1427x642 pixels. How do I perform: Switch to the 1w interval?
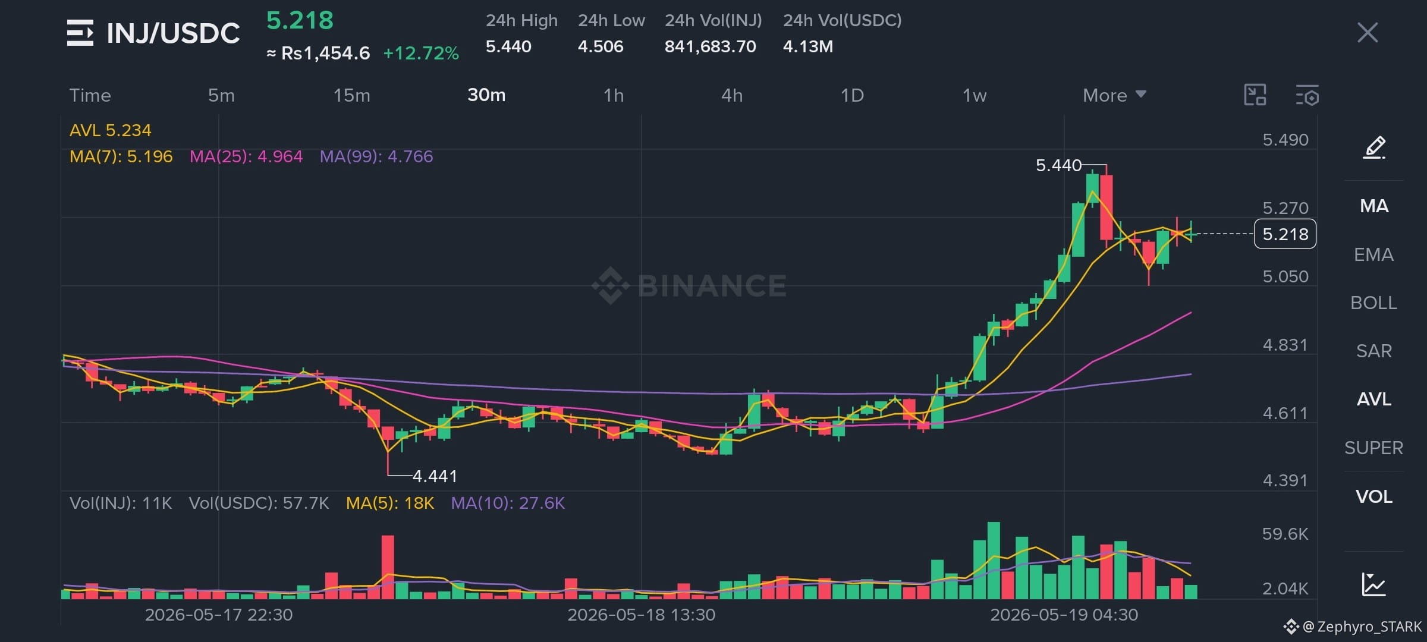975,95
